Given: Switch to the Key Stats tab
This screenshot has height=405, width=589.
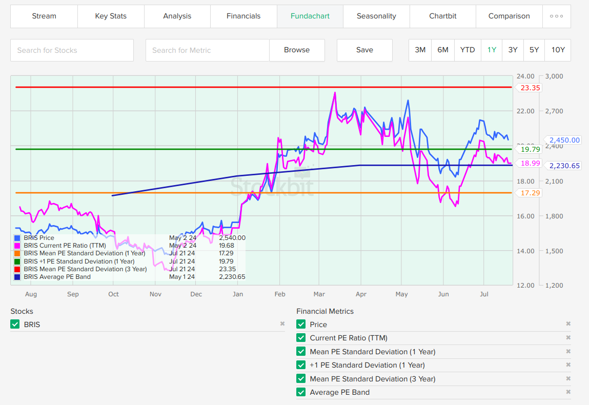Looking at the screenshot, I should (111, 16).
